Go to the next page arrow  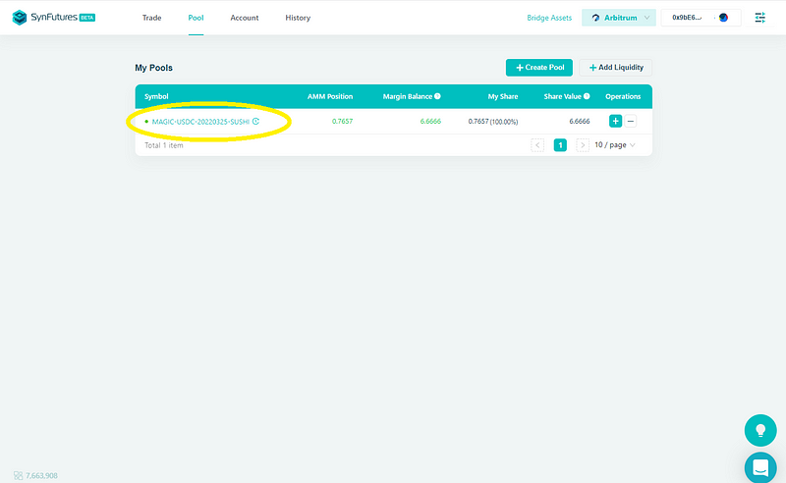tap(583, 145)
